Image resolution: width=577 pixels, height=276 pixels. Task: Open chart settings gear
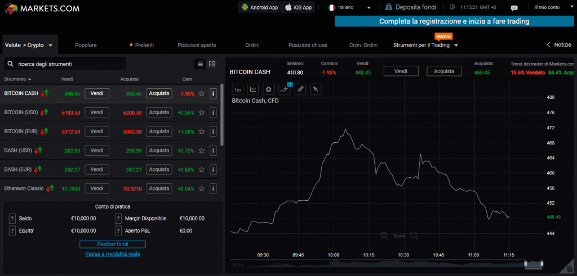[269, 89]
